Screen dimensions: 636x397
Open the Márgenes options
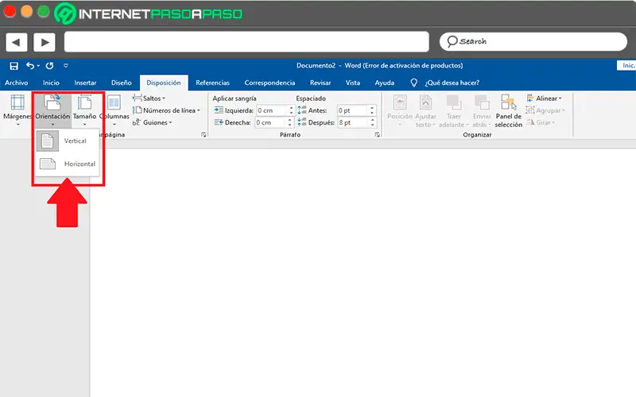coord(17,110)
